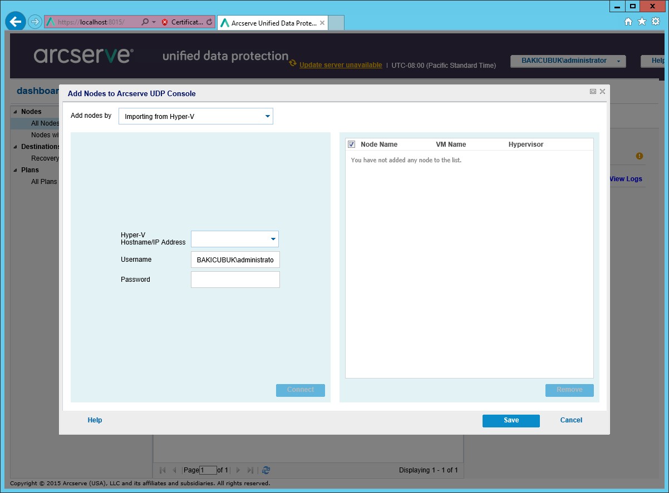Open the browser Favorites star

pyautogui.click(x=642, y=22)
